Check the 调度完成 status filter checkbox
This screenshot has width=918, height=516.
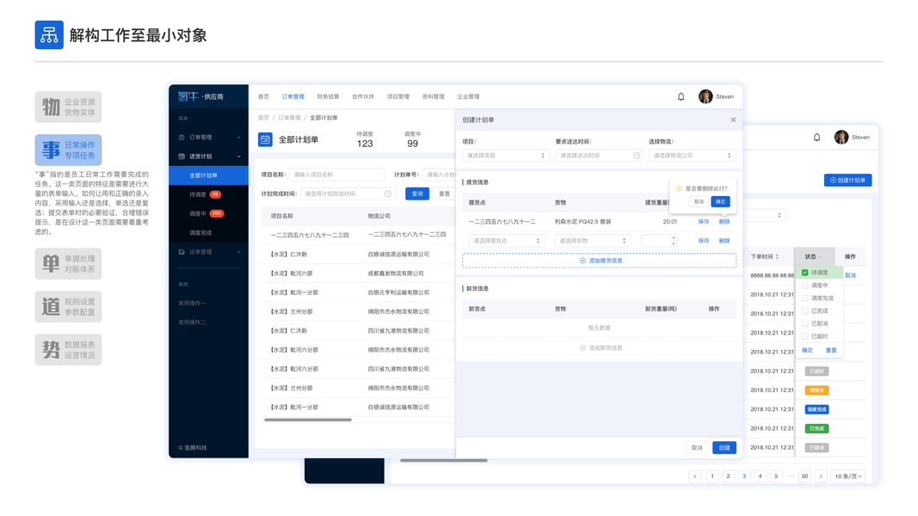[x=805, y=298]
